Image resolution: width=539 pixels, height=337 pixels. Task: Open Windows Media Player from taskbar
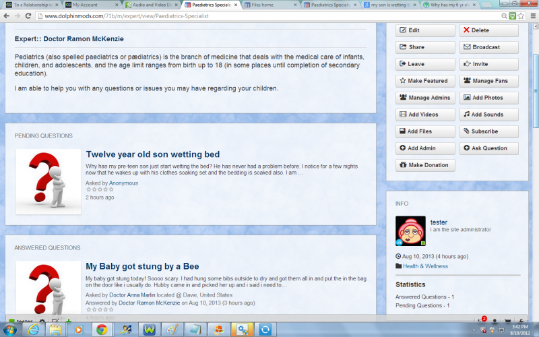pos(78,330)
